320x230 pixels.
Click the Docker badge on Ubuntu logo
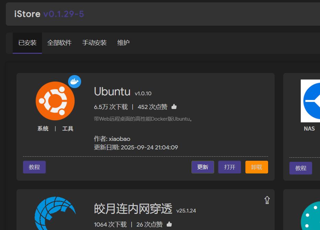pos(75,82)
